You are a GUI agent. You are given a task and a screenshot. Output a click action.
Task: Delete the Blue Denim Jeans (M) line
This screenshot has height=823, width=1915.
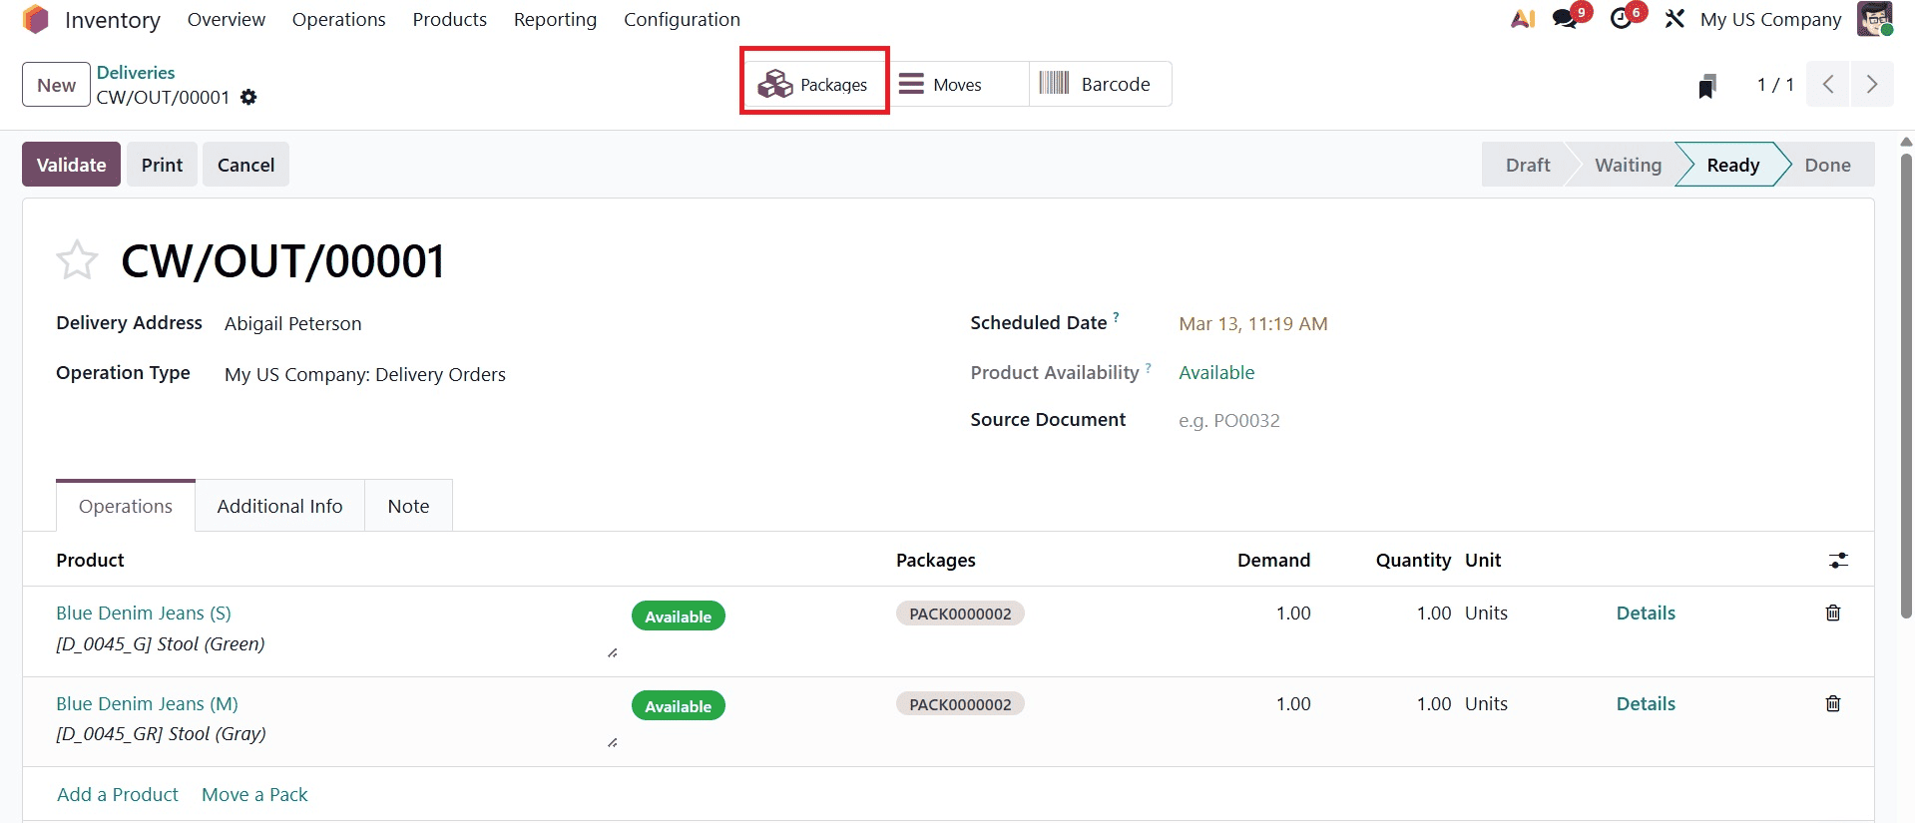pos(1833,703)
